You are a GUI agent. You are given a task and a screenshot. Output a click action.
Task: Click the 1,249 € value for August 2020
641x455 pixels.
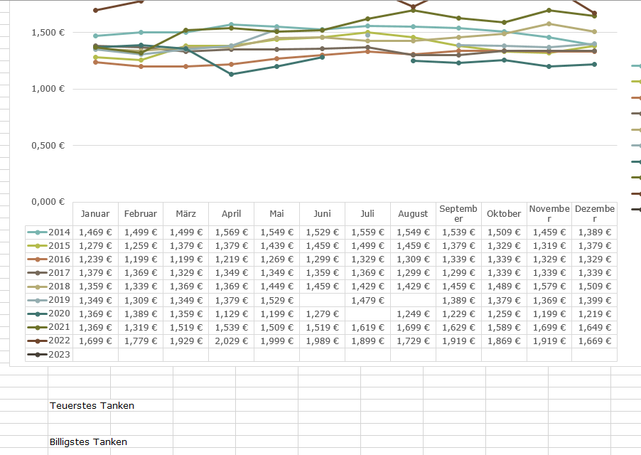(413, 314)
